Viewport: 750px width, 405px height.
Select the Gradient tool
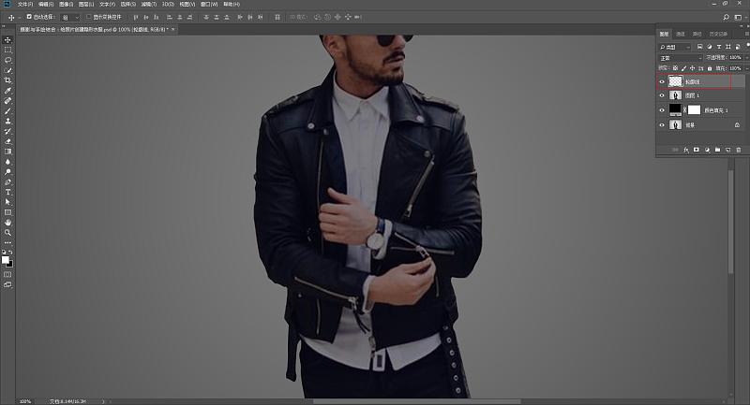(x=7, y=152)
